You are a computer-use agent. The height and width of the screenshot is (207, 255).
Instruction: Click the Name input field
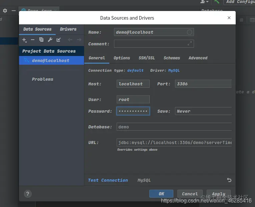click(x=154, y=32)
